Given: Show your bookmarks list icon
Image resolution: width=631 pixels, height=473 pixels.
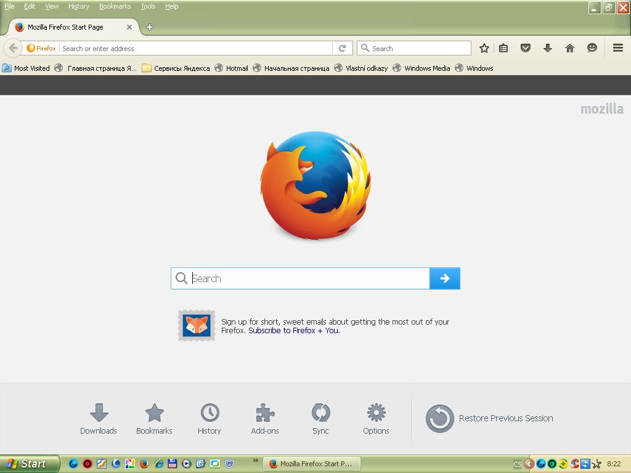Looking at the screenshot, I should point(503,48).
